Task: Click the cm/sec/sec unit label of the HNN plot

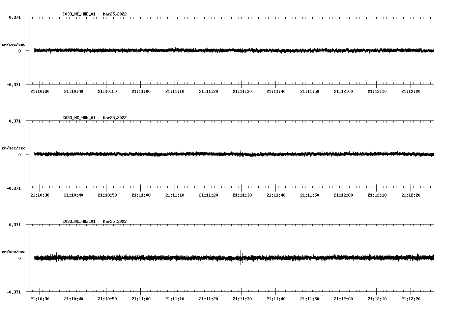Action: [14, 148]
